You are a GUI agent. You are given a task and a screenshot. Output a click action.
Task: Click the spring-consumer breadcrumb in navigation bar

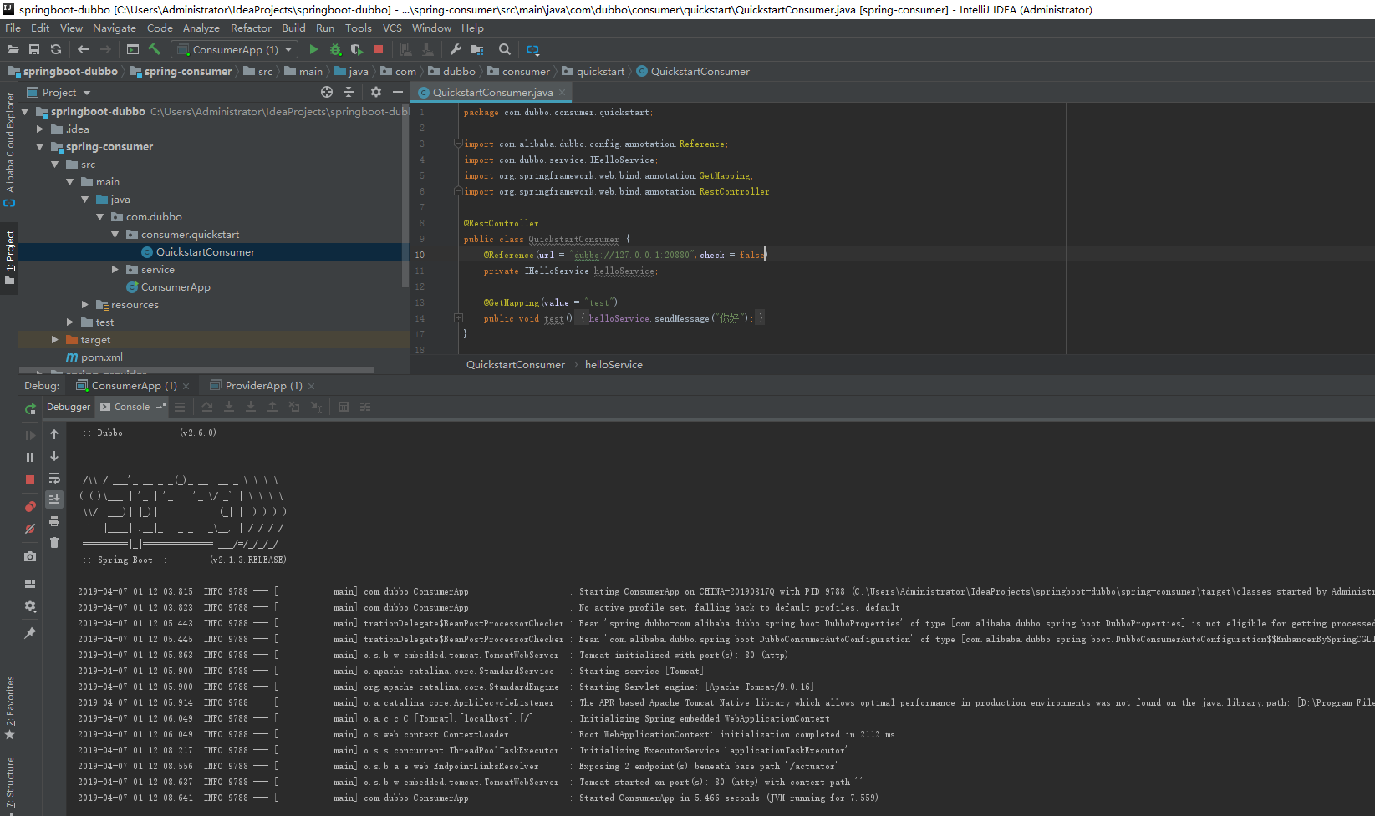pos(187,72)
